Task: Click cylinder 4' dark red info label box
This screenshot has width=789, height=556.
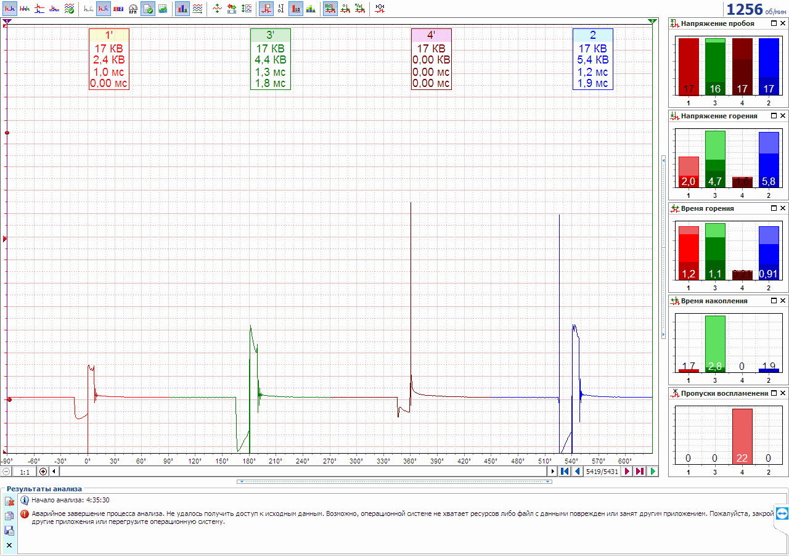Action: coord(431,59)
